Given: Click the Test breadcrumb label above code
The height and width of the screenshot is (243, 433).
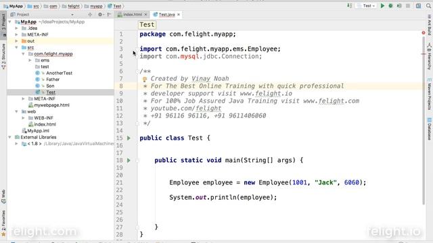Looking at the screenshot, I should pos(147,25).
